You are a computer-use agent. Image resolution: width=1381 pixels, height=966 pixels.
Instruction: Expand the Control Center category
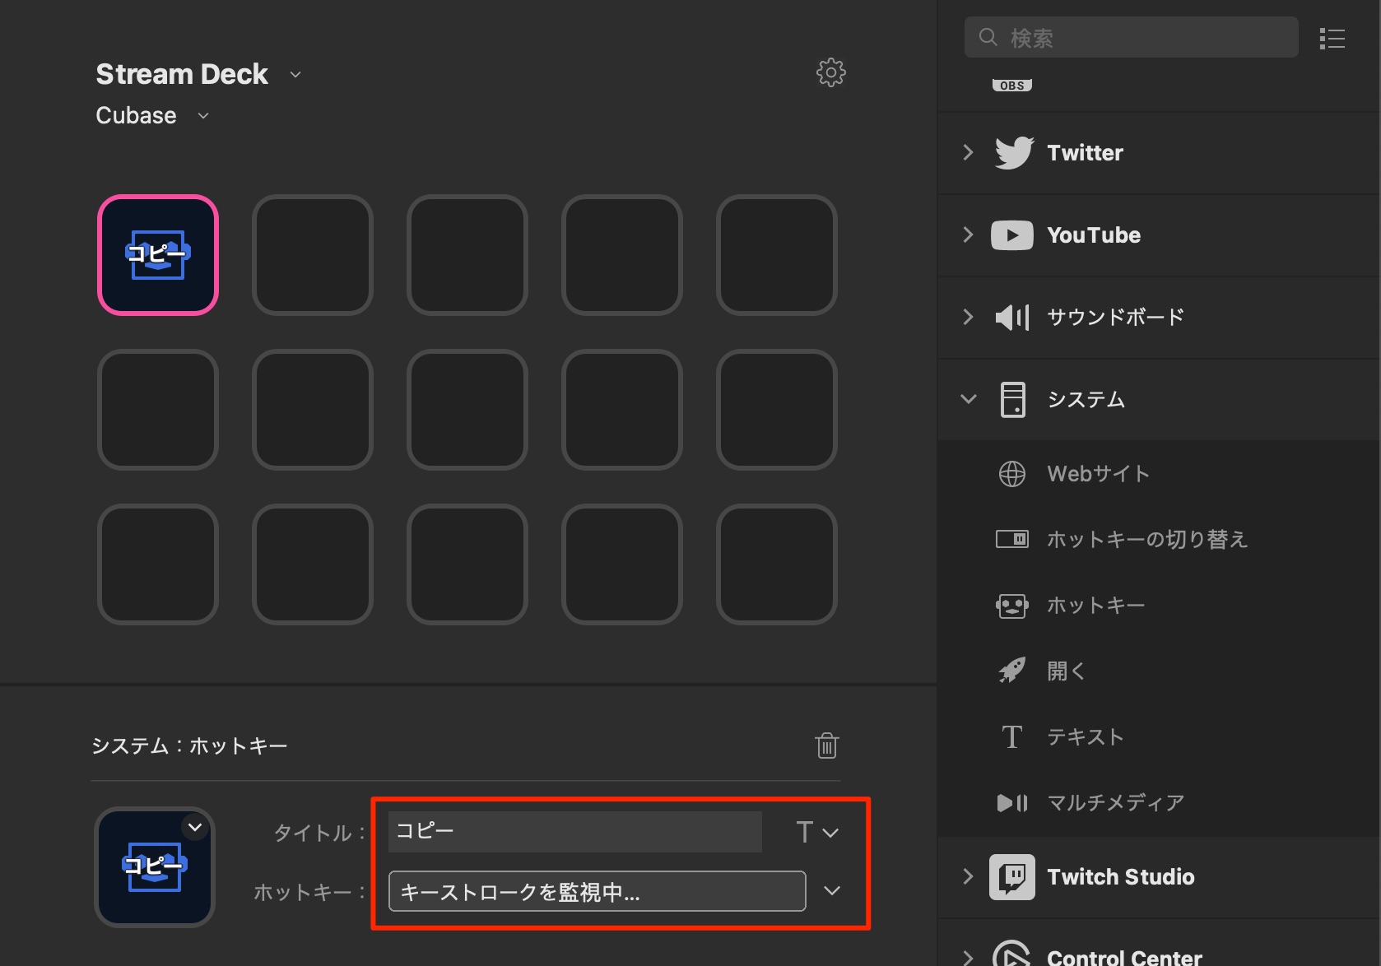pyautogui.click(x=968, y=957)
